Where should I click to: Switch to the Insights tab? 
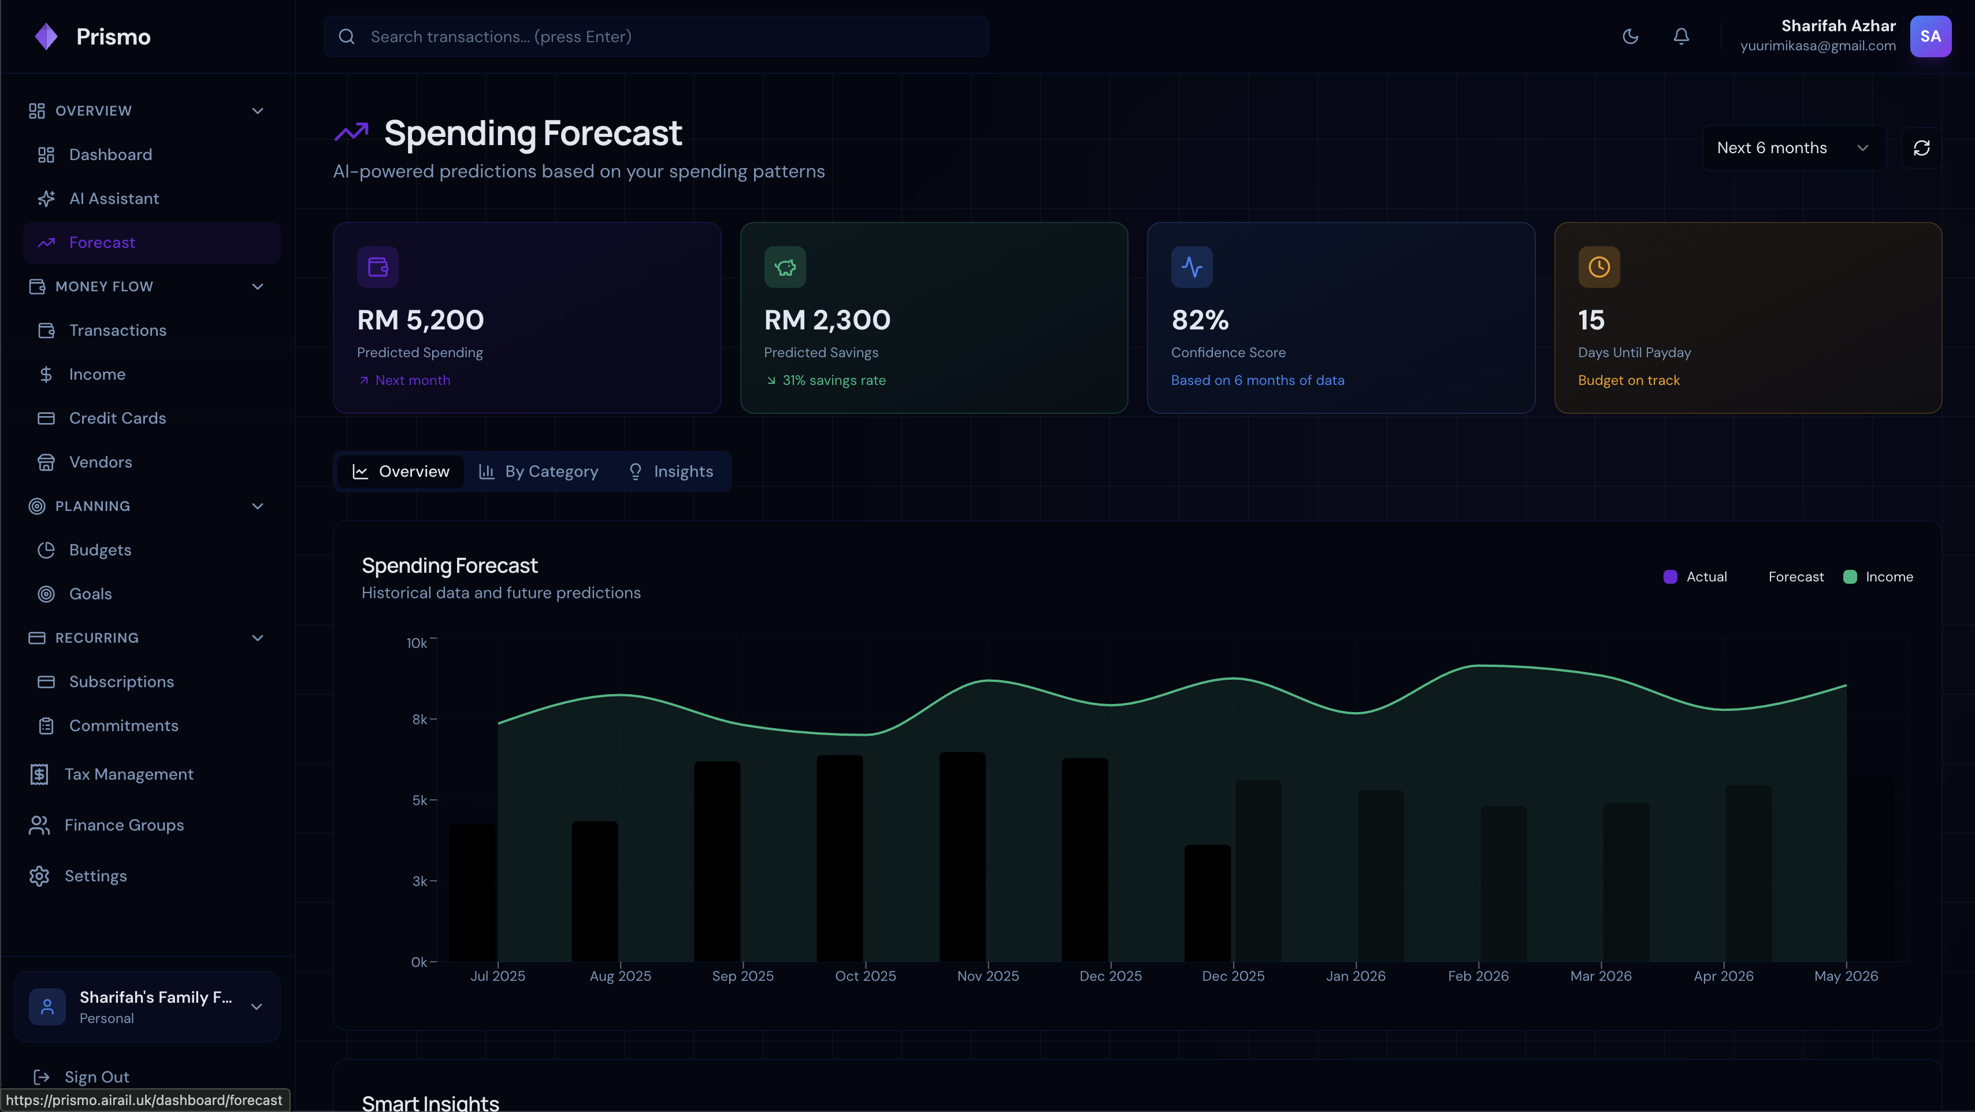(x=670, y=472)
